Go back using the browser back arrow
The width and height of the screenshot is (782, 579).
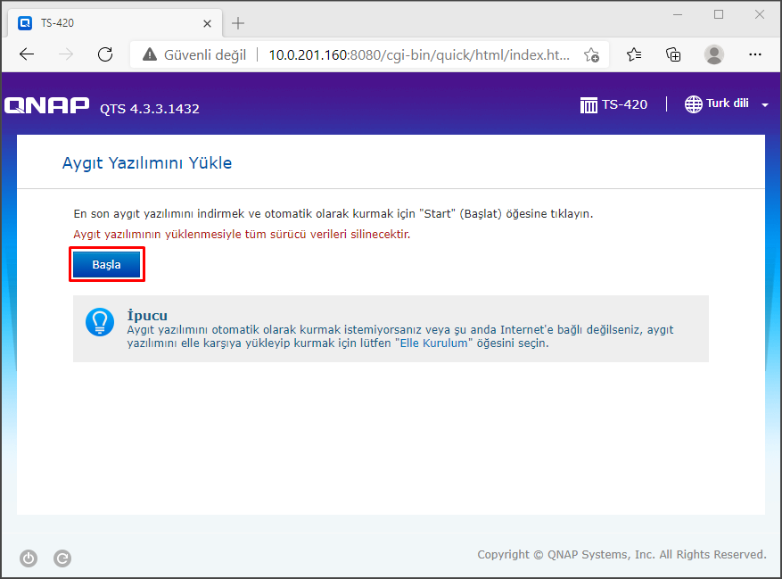pos(27,54)
